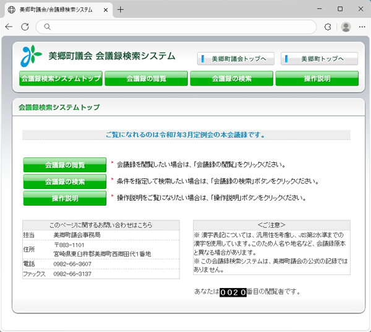Screen dimensions: 371x332
Task: Click the このページに関するお問い合わせはこちら header
Action: 101,225
